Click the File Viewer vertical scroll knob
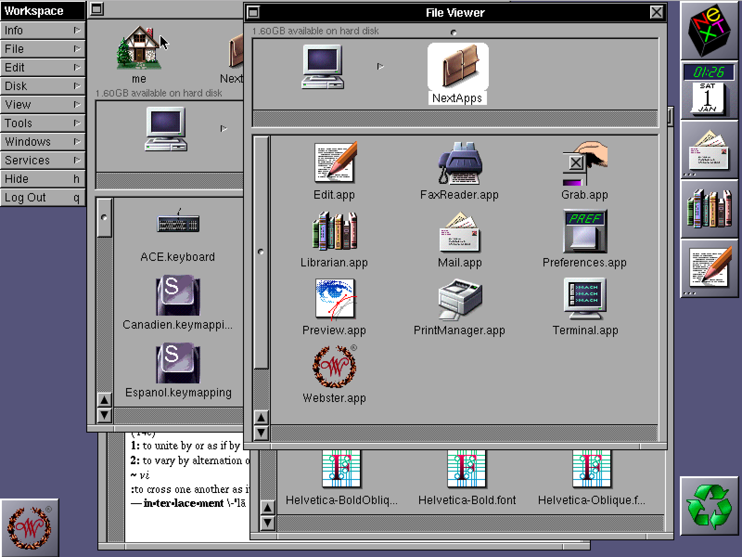 point(261,252)
